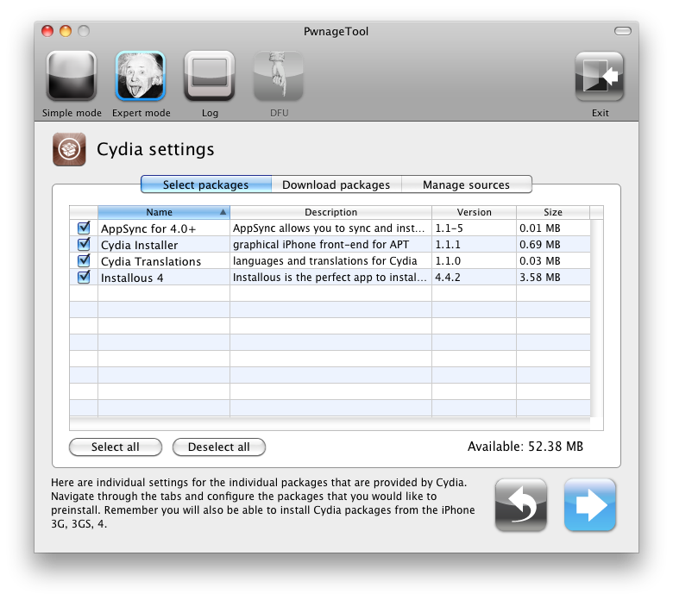Click the toolbar toggle pill in title bar
Screen dimensions: 673x600
click(622, 31)
